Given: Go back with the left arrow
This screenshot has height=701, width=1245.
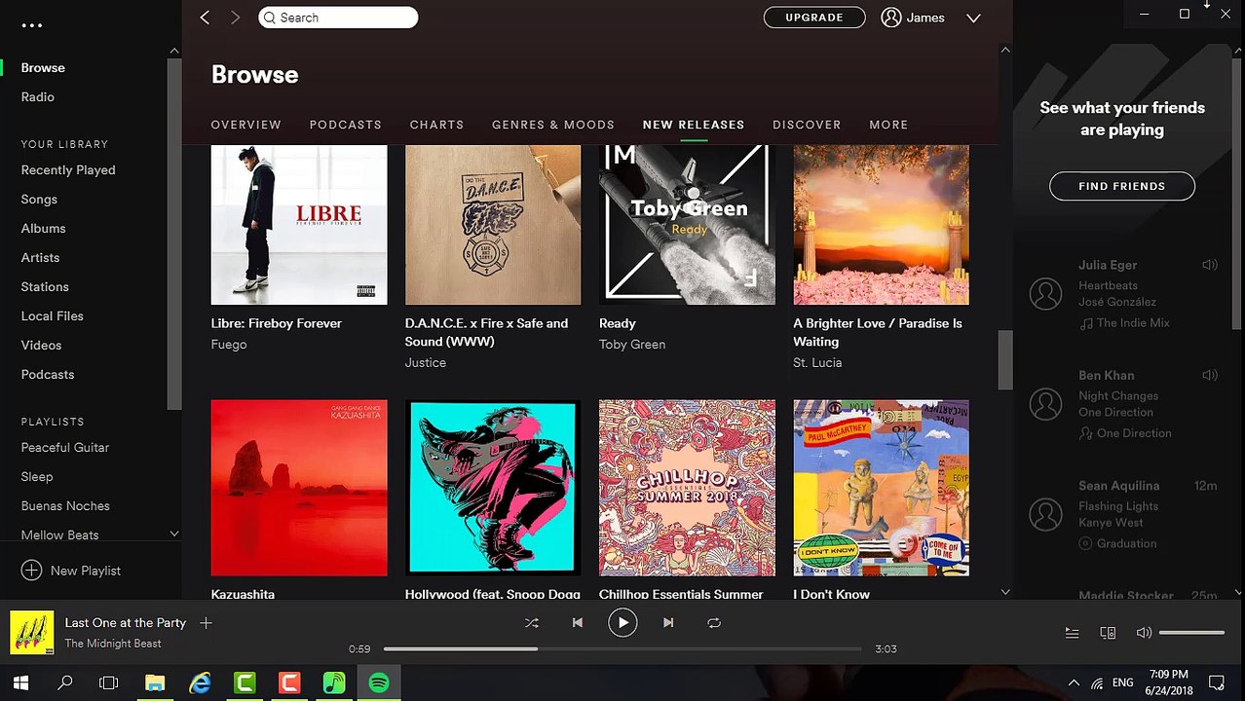Looking at the screenshot, I should (x=205, y=18).
